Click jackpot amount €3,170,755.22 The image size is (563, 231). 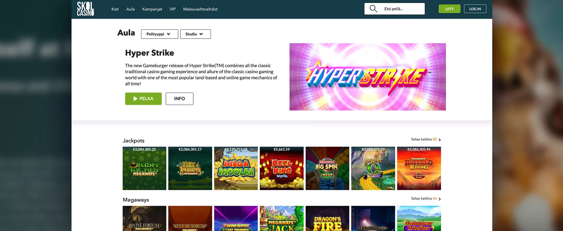click(236, 149)
